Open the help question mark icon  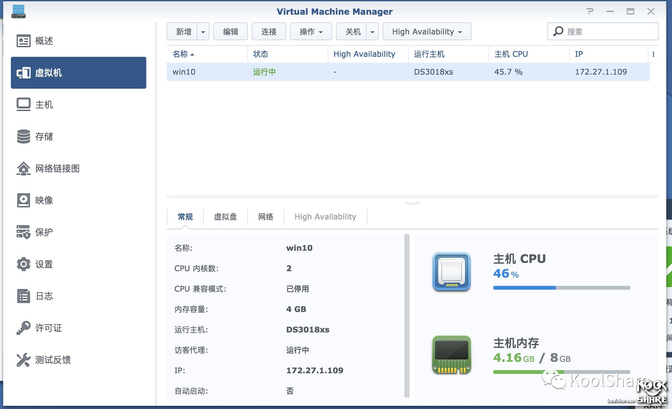pyautogui.click(x=590, y=12)
